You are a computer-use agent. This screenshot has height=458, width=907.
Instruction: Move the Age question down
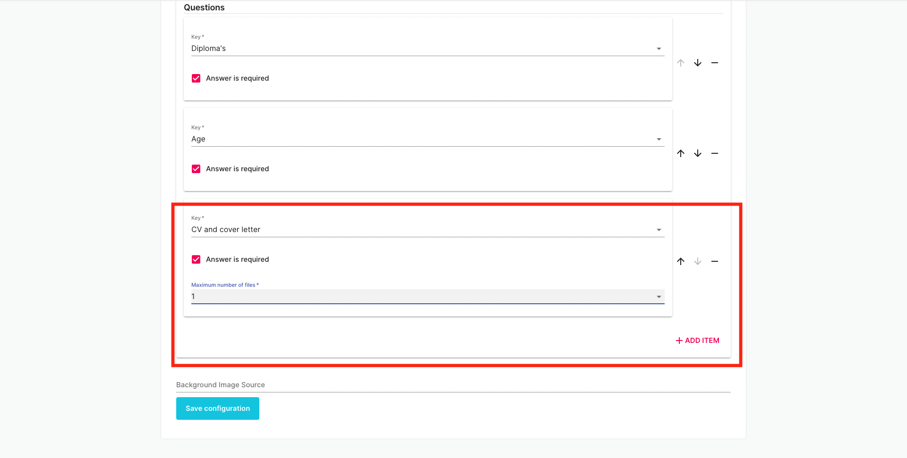point(698,153)
